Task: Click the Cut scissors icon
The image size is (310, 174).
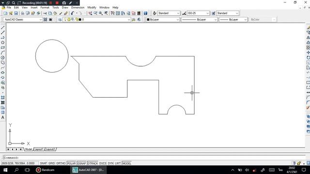Action: pyautogui.click(x=45, y=13)
